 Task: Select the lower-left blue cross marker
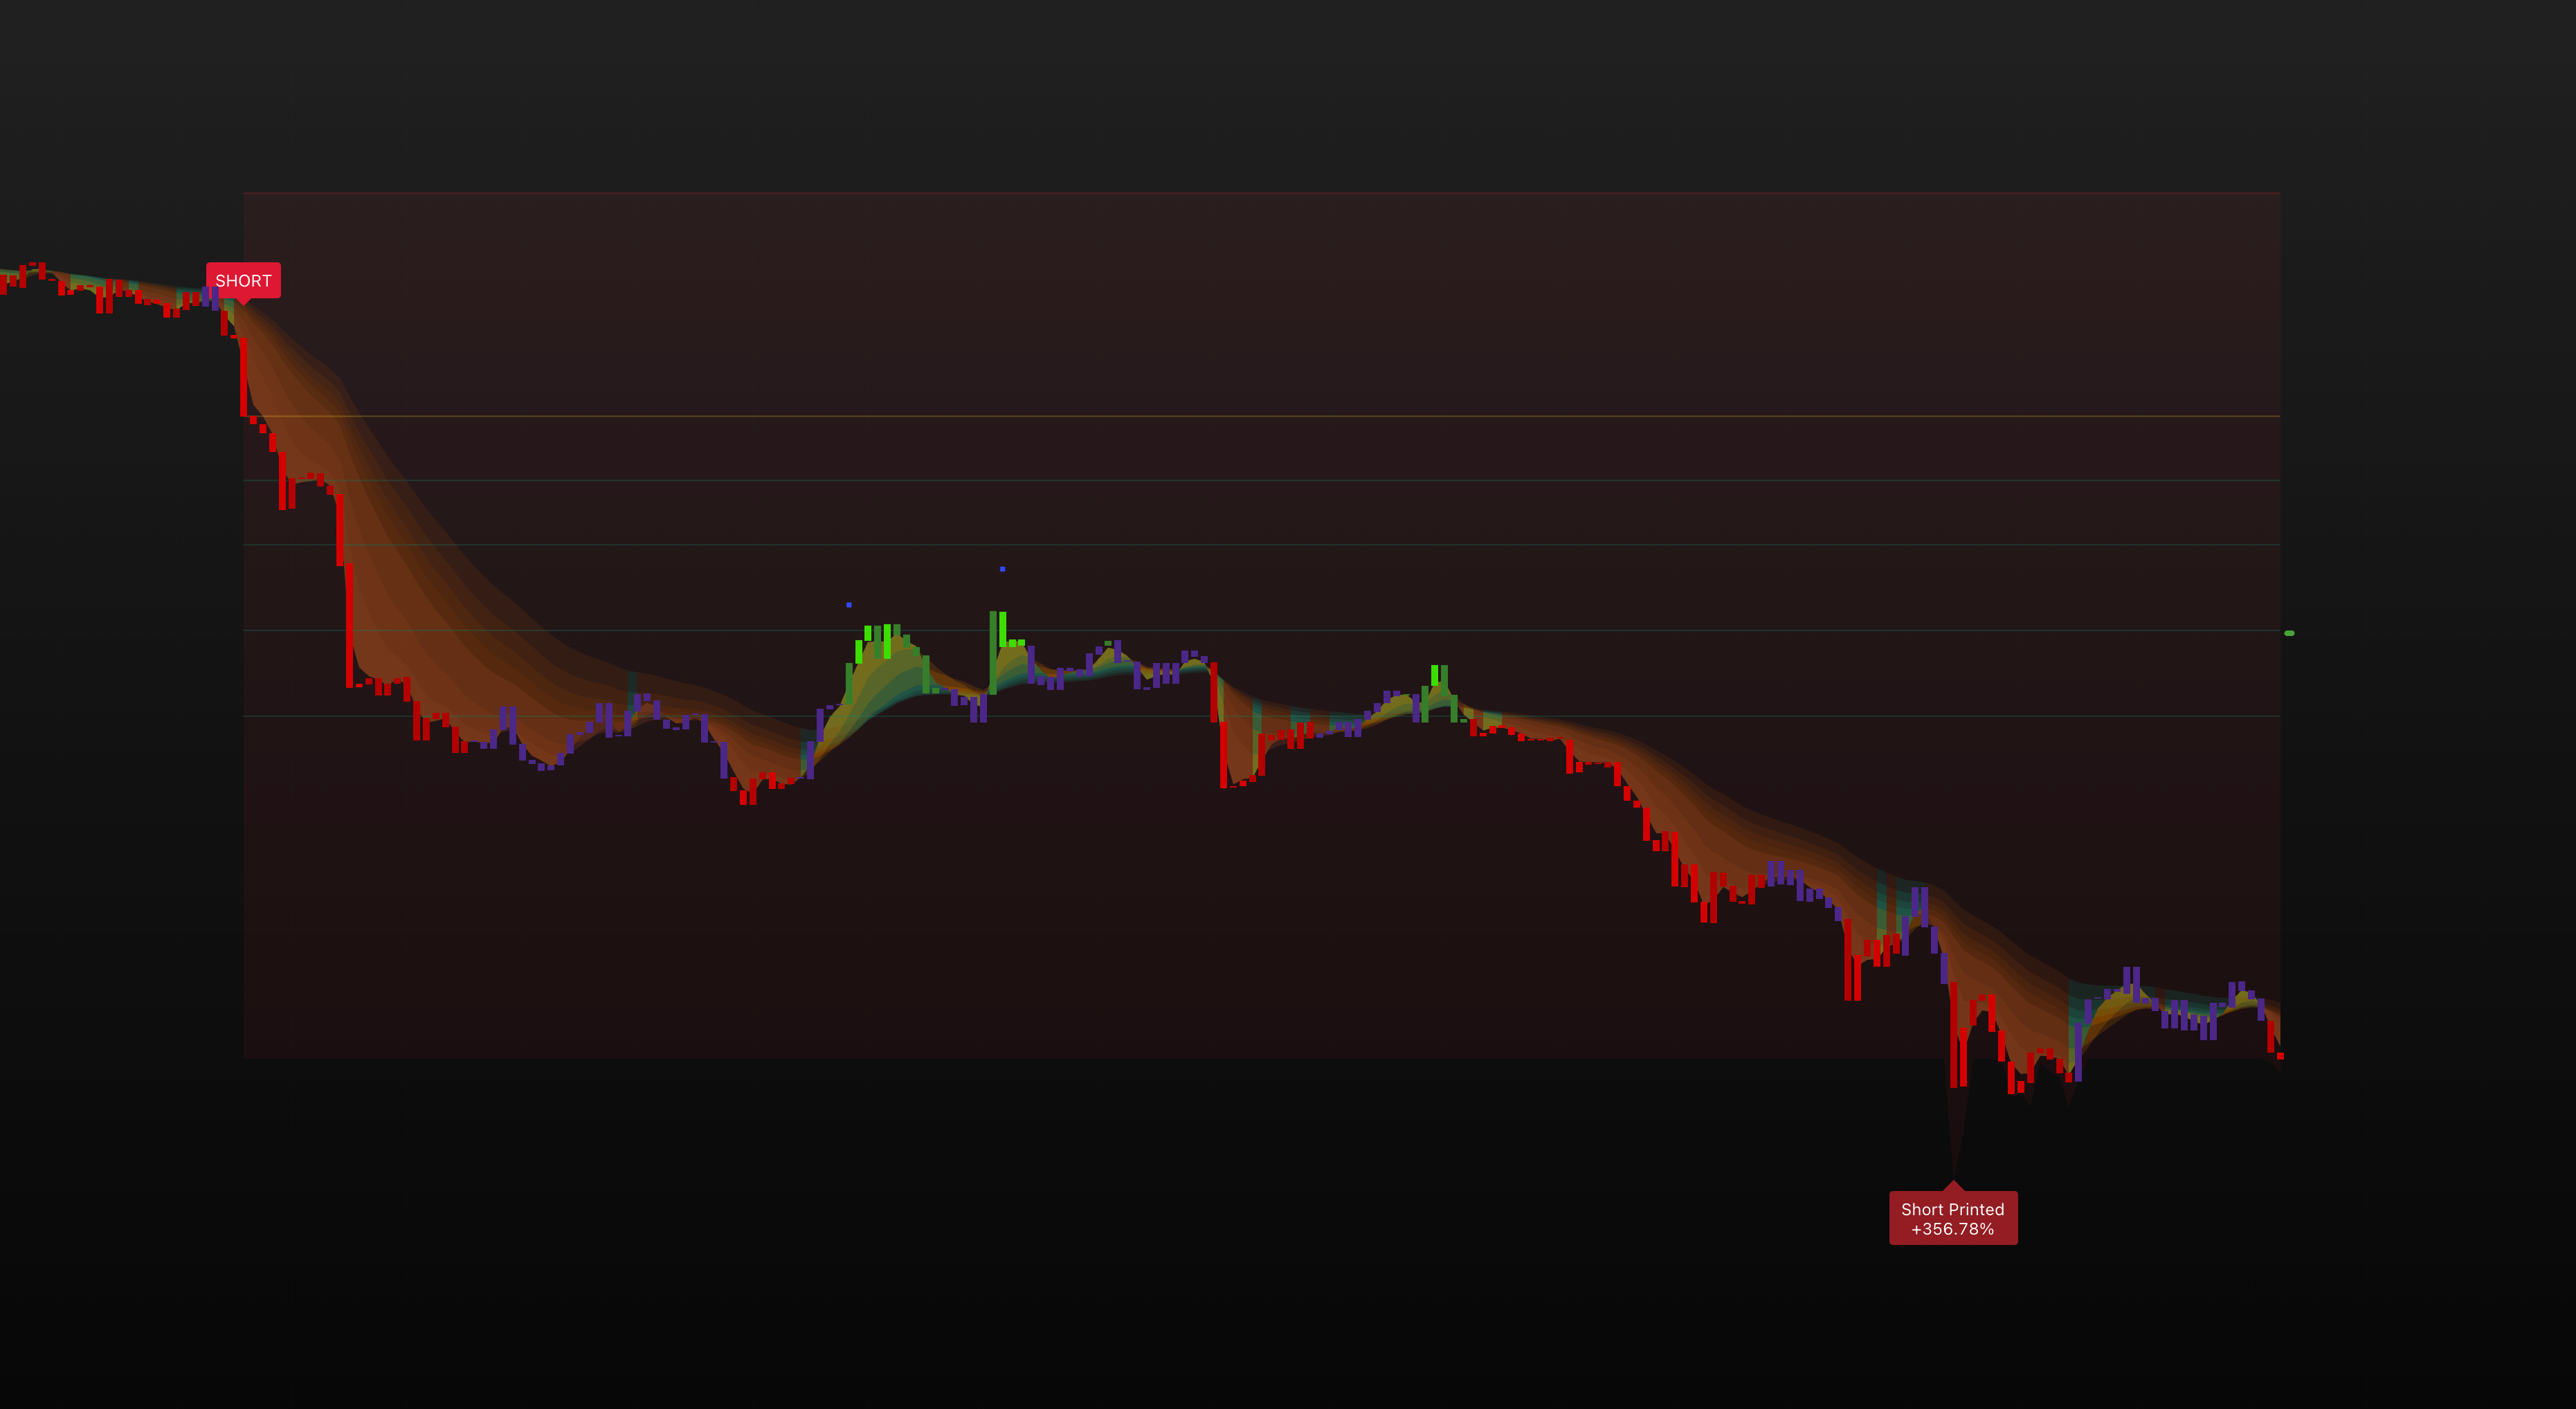849,605
